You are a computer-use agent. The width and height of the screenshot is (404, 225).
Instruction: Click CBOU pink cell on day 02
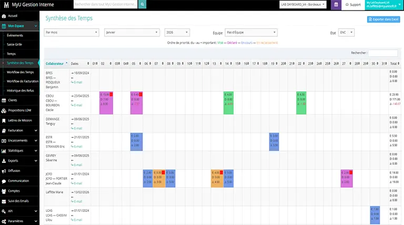106,103
